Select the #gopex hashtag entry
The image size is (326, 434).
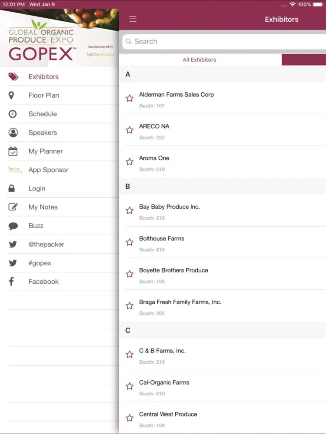[40, 263]
